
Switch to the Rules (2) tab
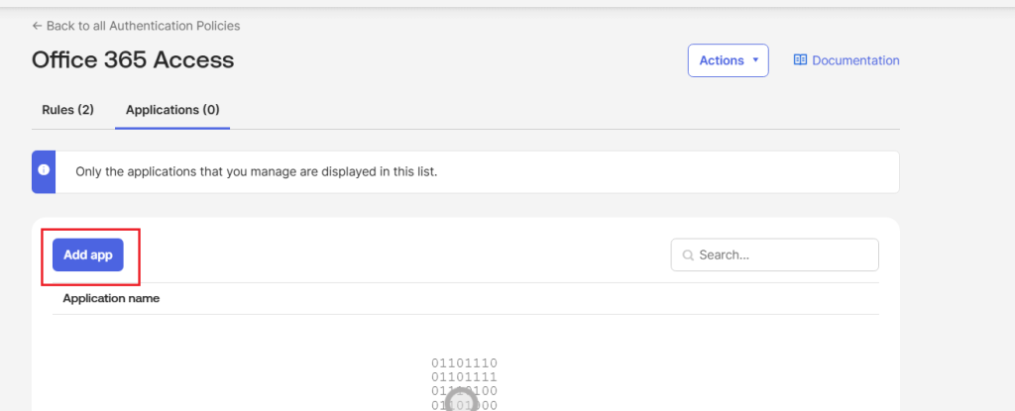coord(67,110)
